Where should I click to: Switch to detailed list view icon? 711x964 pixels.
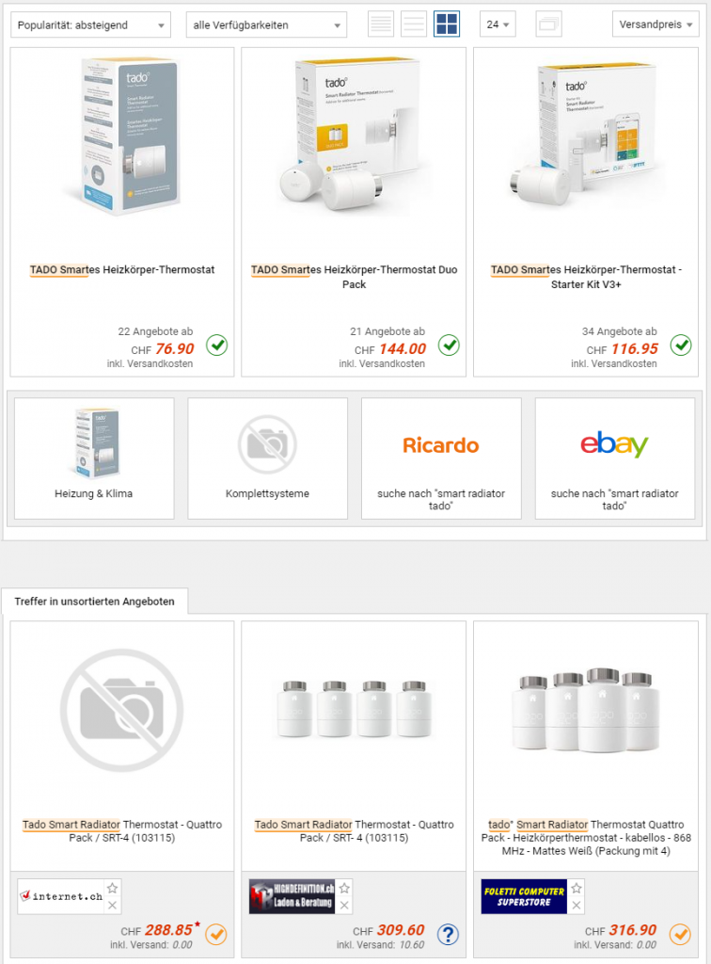click(x=381, y=24)
